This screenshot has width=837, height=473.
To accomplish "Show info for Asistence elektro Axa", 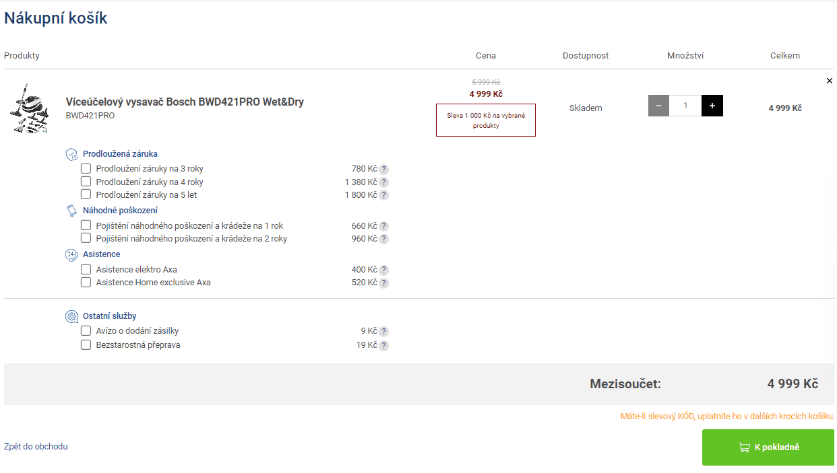I will point(384,270).
